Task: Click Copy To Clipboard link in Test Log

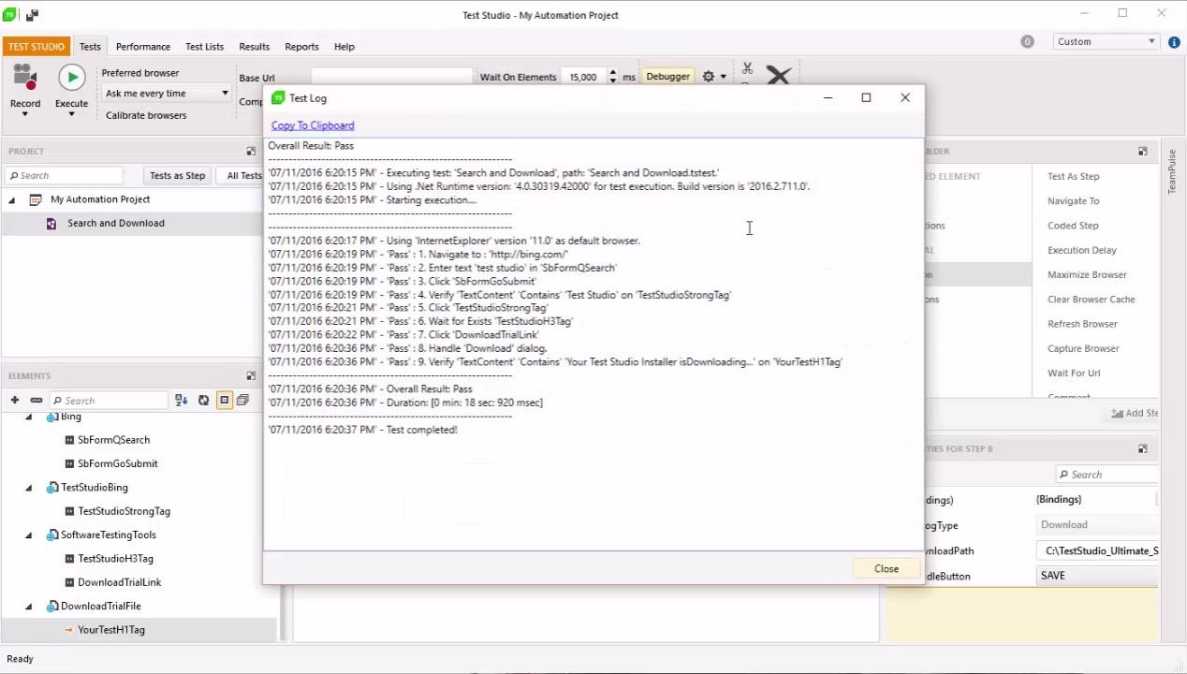Action: (x=313, y=125)
